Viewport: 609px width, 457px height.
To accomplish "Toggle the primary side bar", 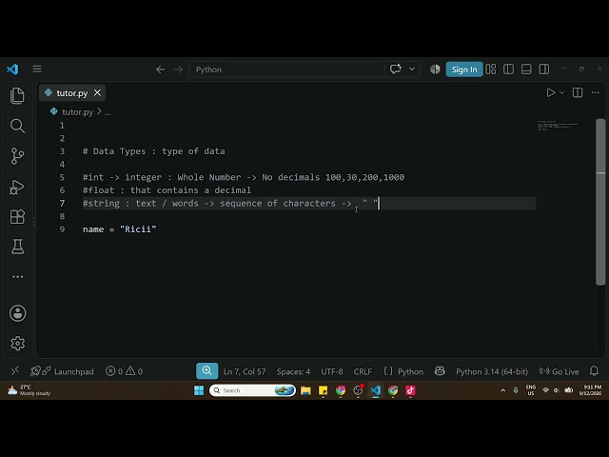I will coord(508,70).
